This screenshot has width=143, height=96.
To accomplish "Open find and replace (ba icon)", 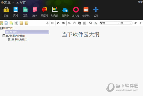I will 96,23.
